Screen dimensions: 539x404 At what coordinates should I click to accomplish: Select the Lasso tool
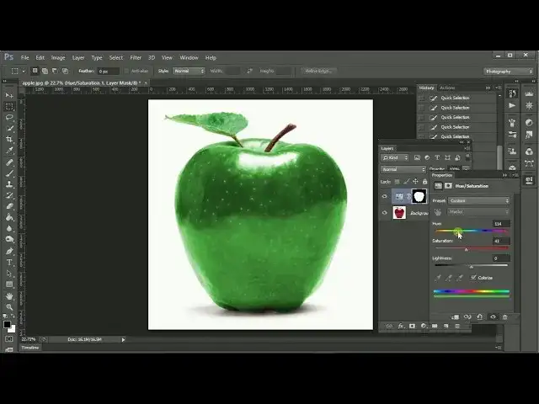point(9,118)
